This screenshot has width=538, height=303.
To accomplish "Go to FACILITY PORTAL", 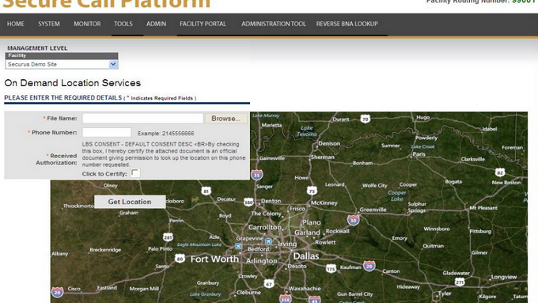I will [x=203, y=24].
